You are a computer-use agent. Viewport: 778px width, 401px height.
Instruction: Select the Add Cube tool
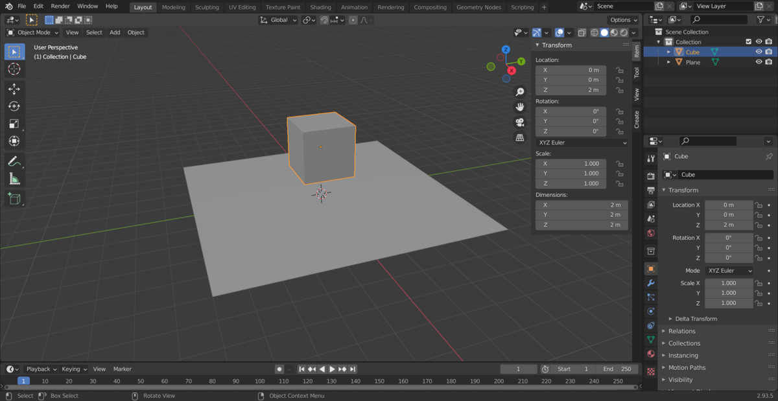pos(14,199)
